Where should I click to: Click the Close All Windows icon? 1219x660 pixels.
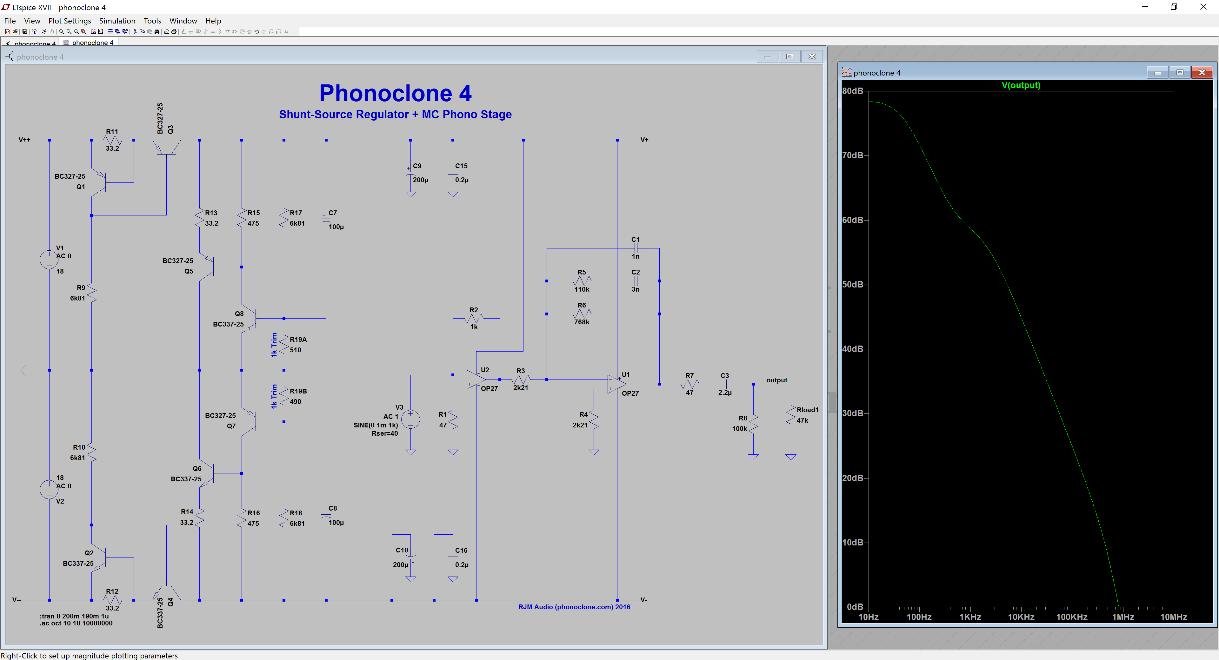(x=125, y=32)
